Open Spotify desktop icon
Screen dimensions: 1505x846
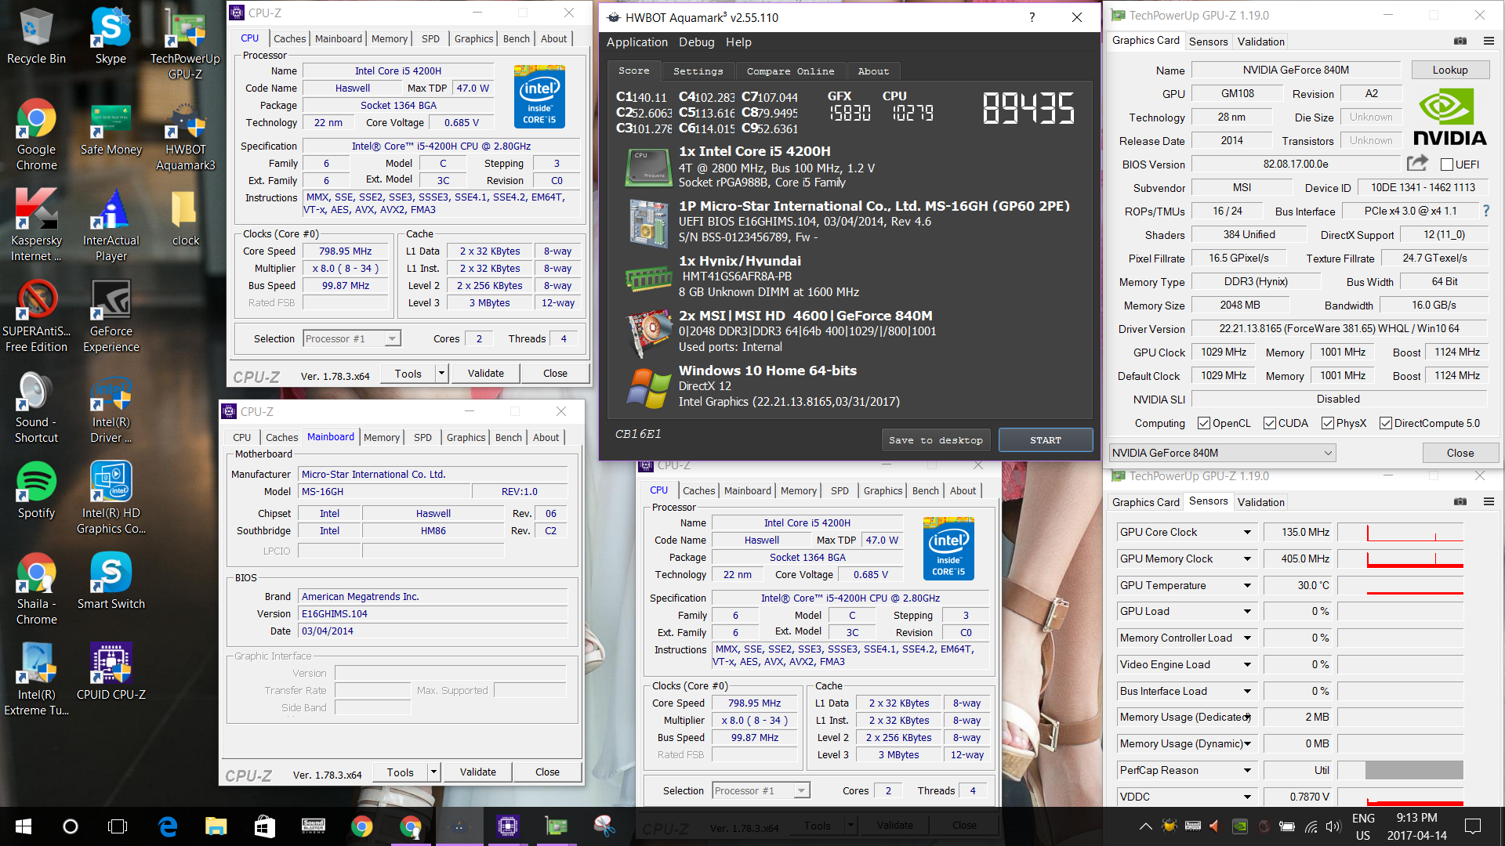[x=36, y=490]
